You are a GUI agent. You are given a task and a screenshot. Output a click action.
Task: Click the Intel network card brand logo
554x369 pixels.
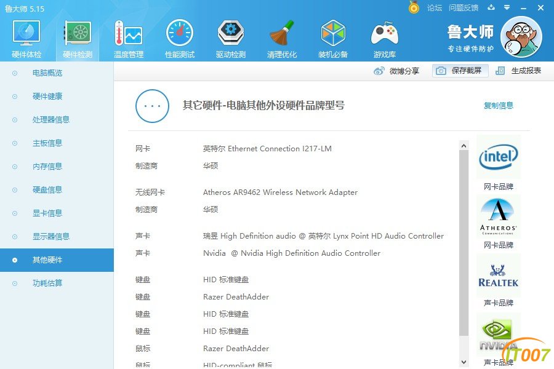(499, 157)
